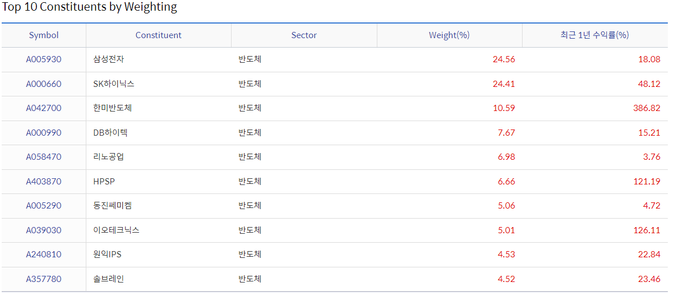674x296 pixels.
Task: Click one-year return value 23.46
Action: tap(649, 279)
